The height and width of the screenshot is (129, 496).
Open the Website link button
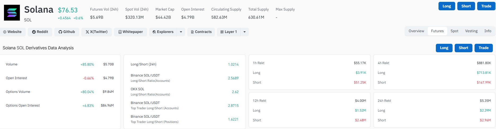(13, 32)
